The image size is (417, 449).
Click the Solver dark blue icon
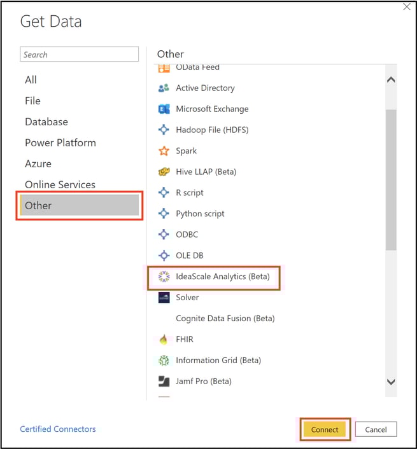(164, 297)
